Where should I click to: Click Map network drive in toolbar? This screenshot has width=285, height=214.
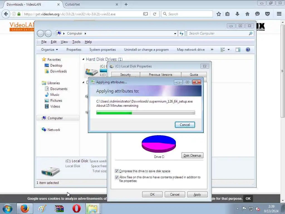click(x=191, y=50)
